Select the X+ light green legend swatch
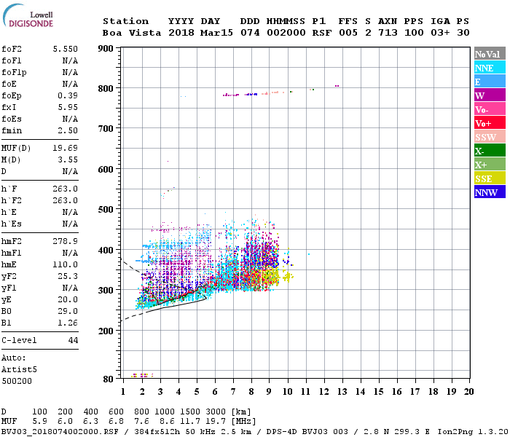Screen dimensions: 510x437 490,164
